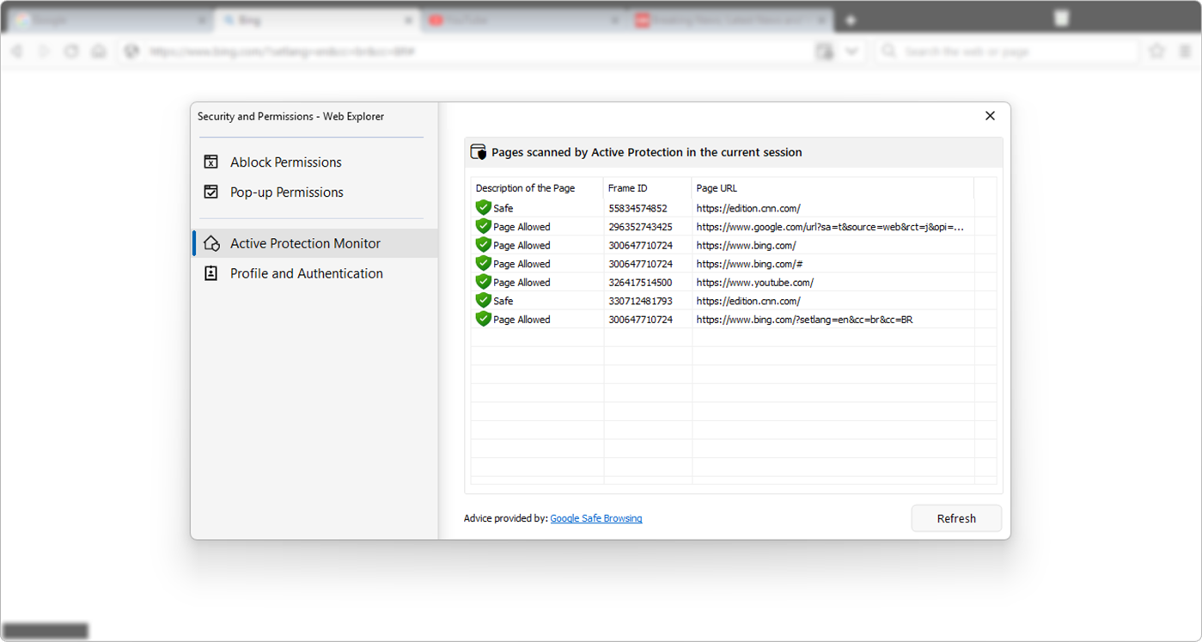Screen dimensions: 1202x642
Task: Click the green shield beside the youtube.com entry
Action: click(x=483, y=281)
